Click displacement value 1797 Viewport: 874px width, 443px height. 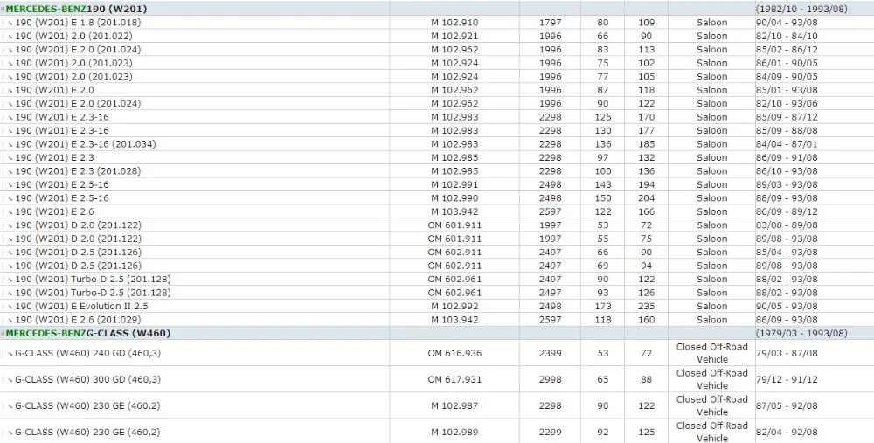(550, 23)
